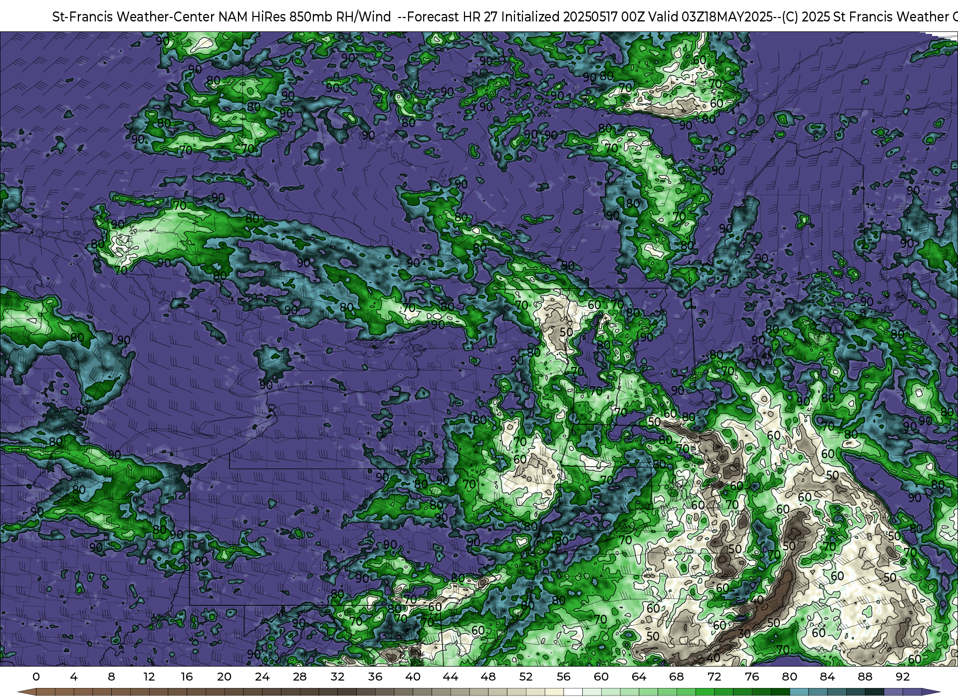Image resolution: width=958 pixels, height=698 pixels.
Task: Click the colorbar tick label 28
Action: (300, 677)
